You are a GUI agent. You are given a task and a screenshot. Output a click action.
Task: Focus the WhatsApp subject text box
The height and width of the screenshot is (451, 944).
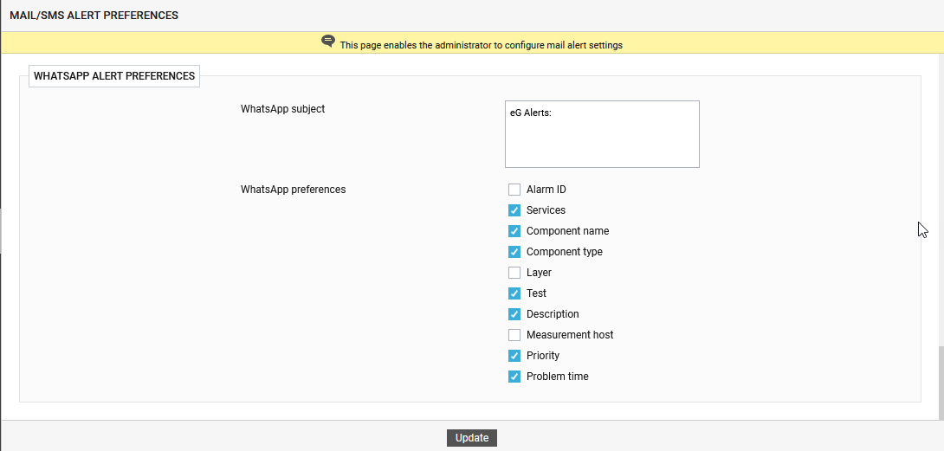[602, 134]
